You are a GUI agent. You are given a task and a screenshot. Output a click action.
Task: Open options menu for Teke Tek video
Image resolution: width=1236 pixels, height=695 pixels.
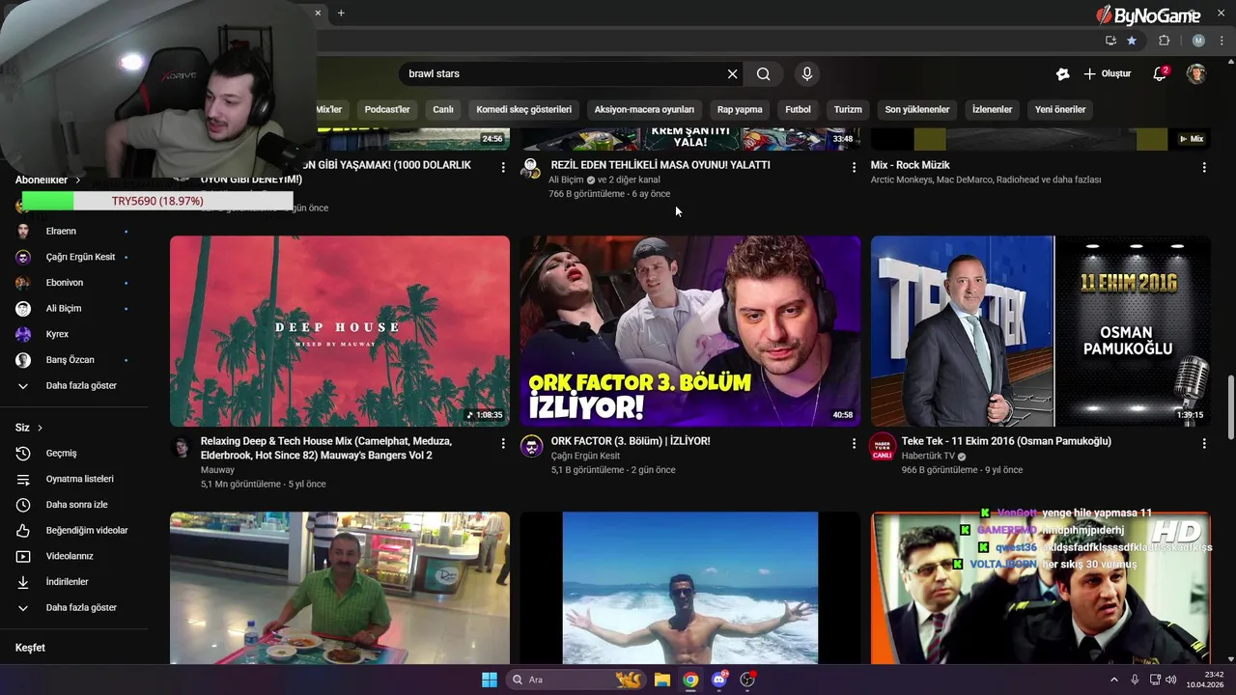tap(1204, 443)
